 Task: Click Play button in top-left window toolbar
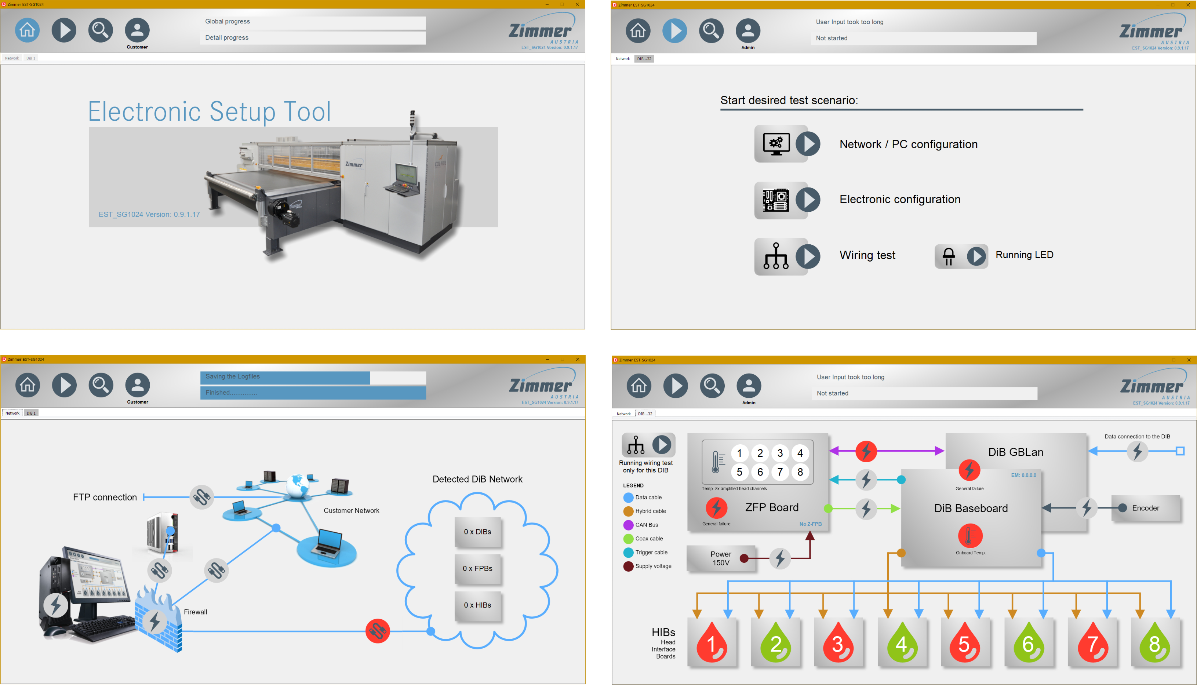(64, 30)
